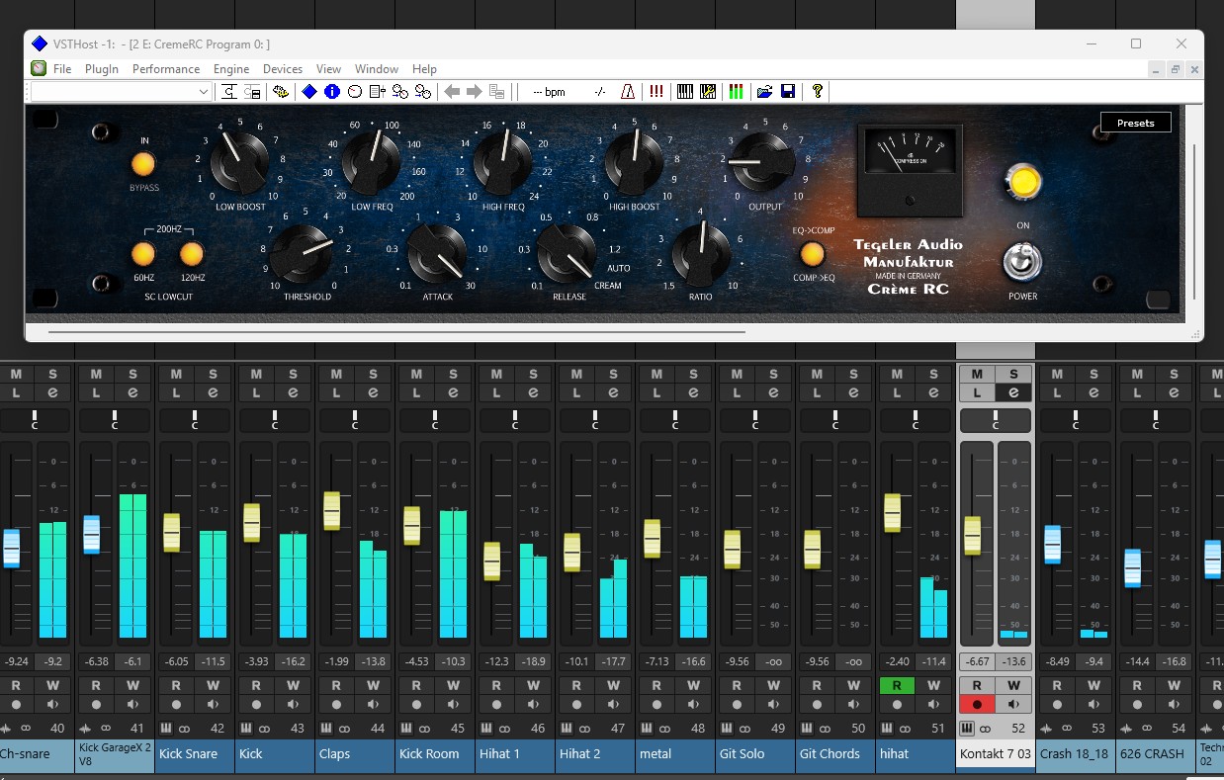Click the THRESHOLD knob
The height and width of the screenshot is (780, 1224).
[x=302, y=253]
